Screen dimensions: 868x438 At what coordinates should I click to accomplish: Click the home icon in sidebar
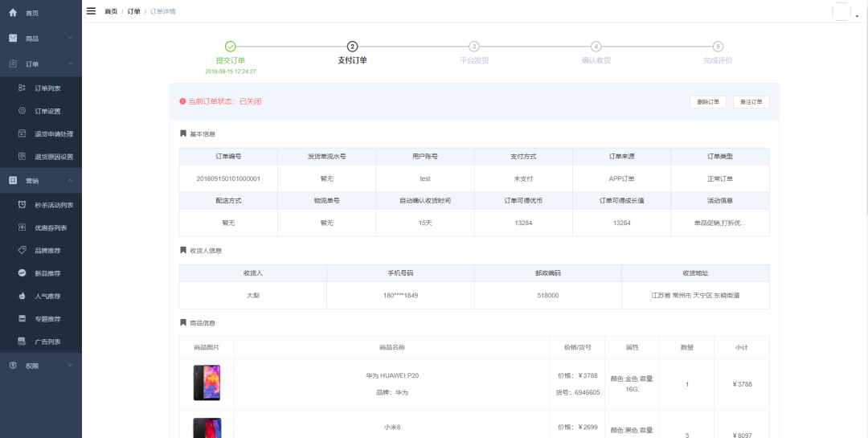[x=13, y=13]
